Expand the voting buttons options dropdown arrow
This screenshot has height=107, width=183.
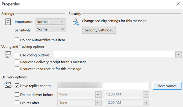tap(178, 54)
